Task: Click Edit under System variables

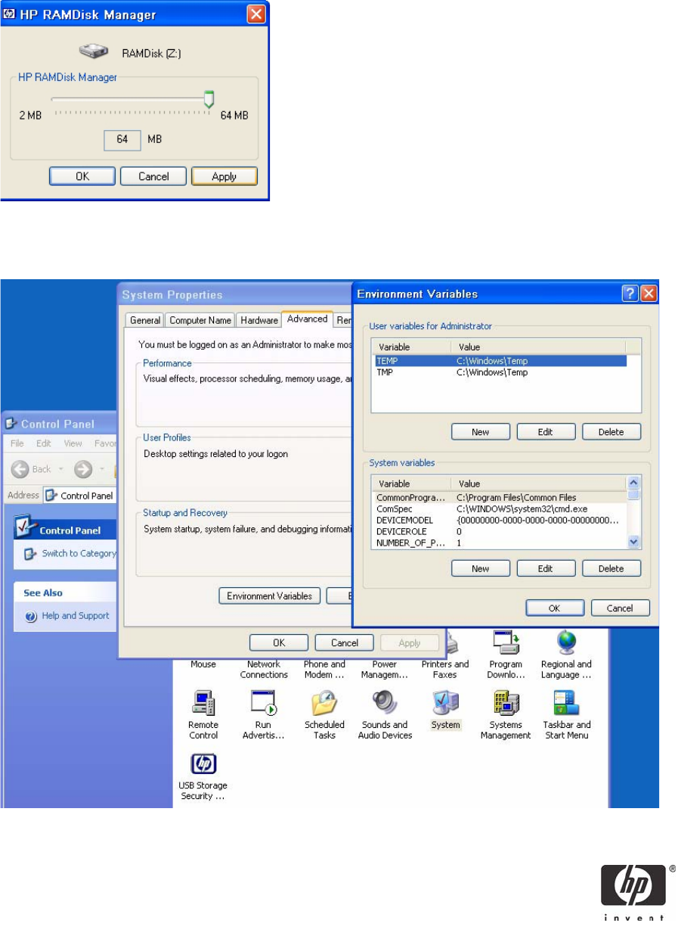Action: (x=546, y=568)
